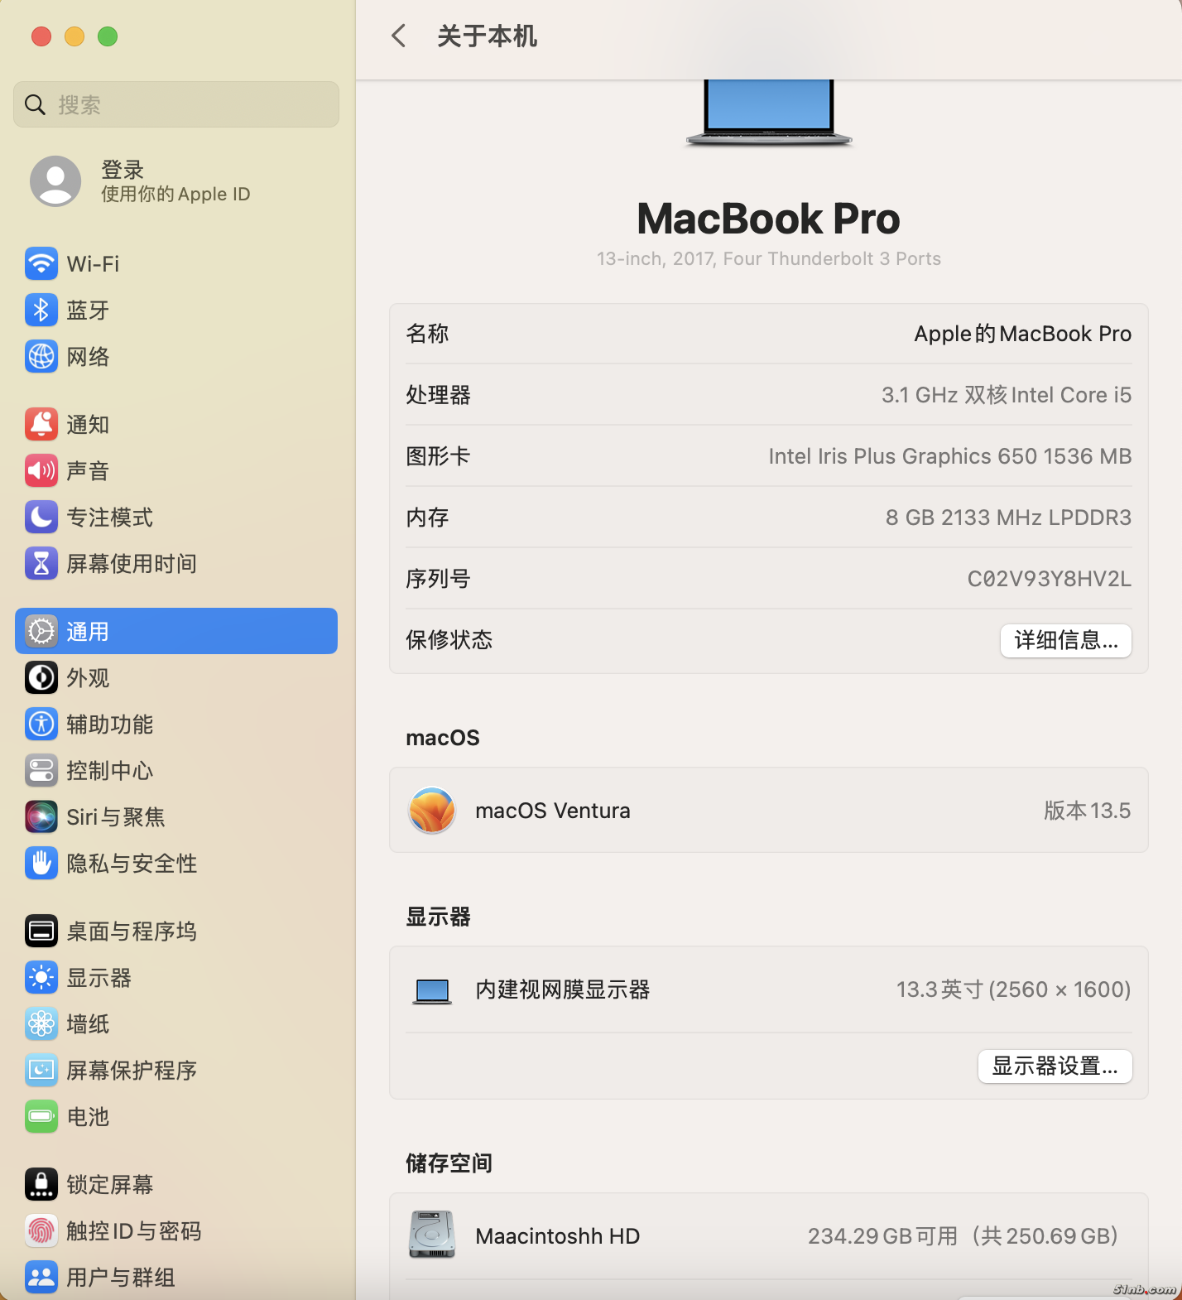This screenshot has height=1300, width=1182.
Task: Click the Control Center (控制中心) icon
Action: 41,771
